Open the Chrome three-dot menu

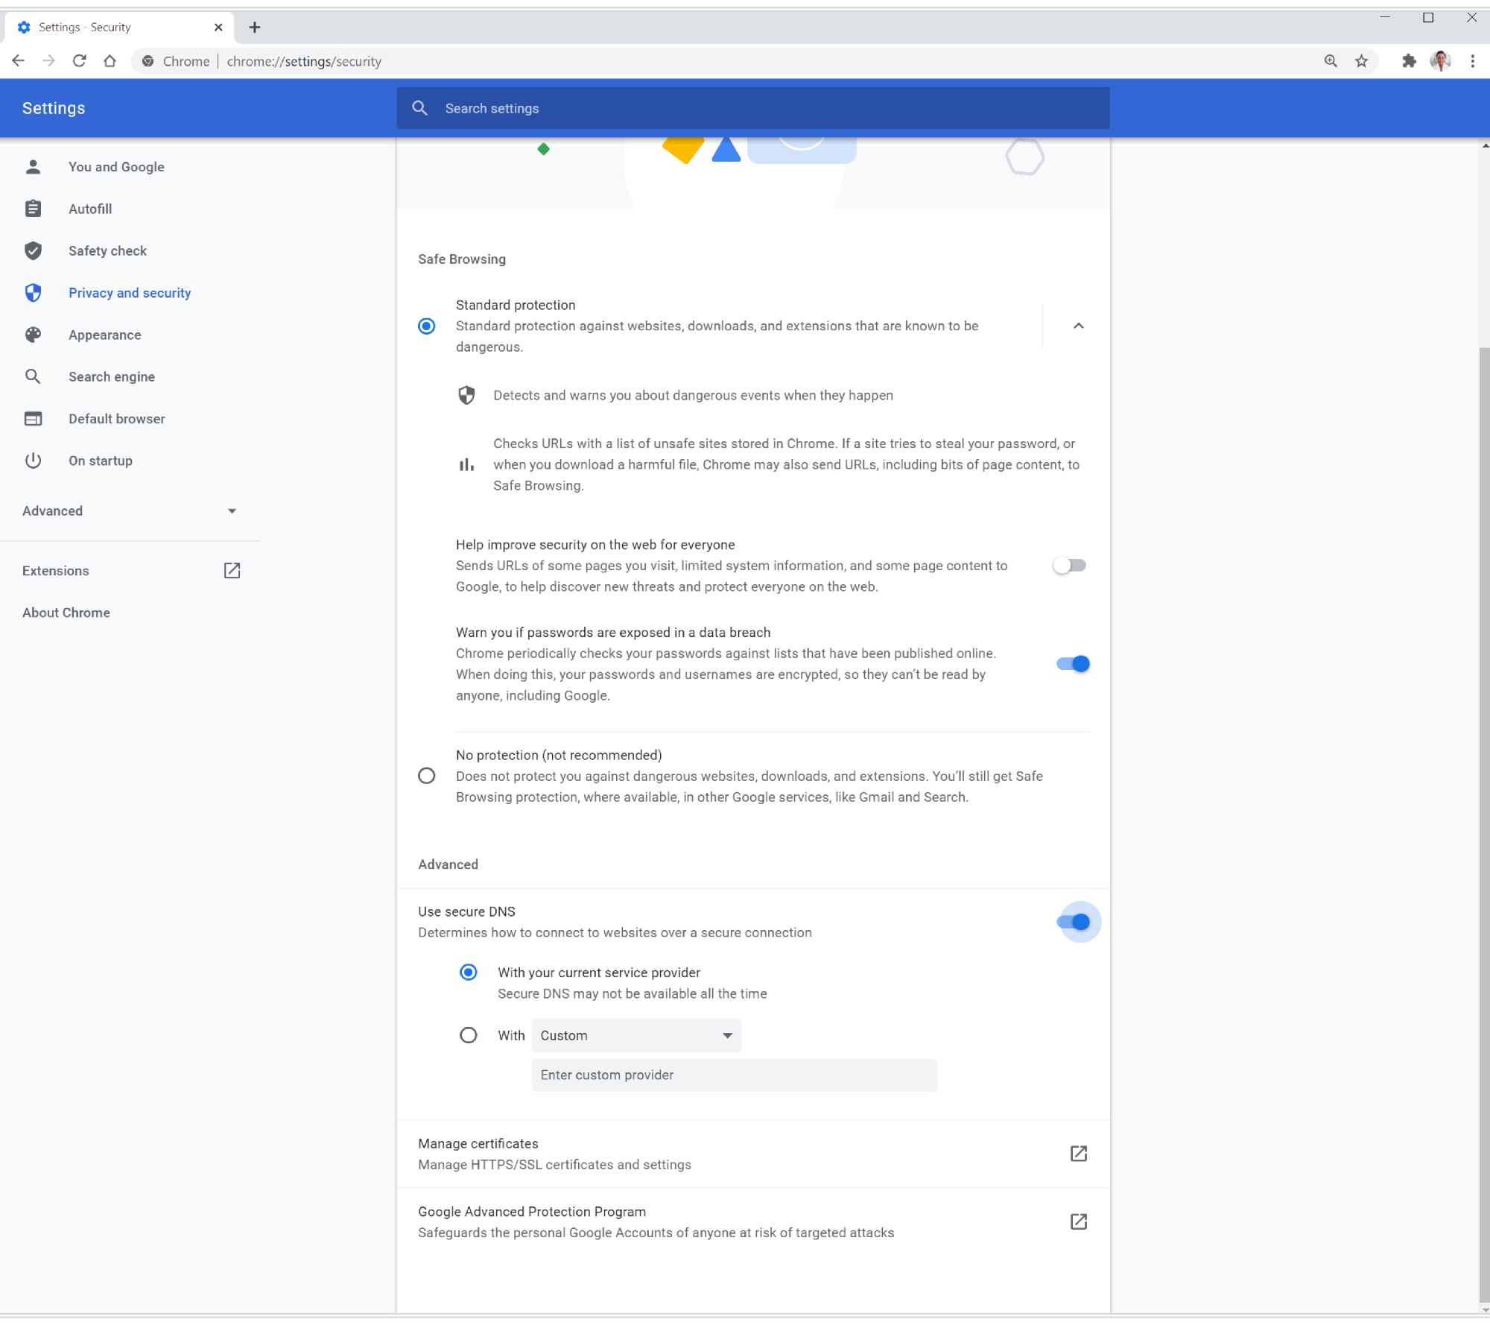[x=1472, y=61]
